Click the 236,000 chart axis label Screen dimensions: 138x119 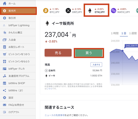pos(115,85)
